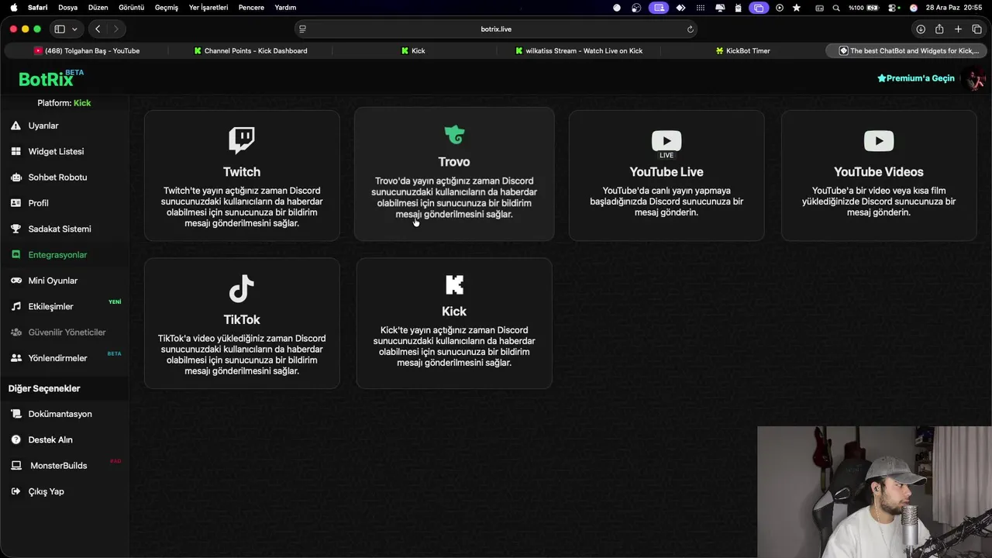Click the Safari reload page icon
The image size is (992, 558).
point(690,29)
